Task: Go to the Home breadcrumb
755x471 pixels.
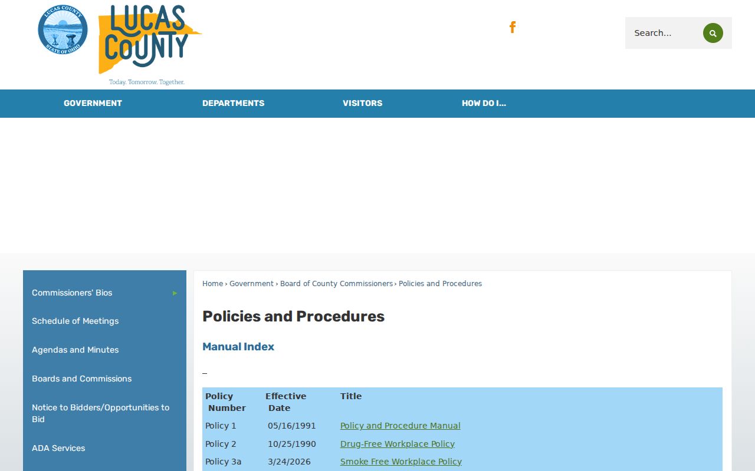Action: coord(212,284)
